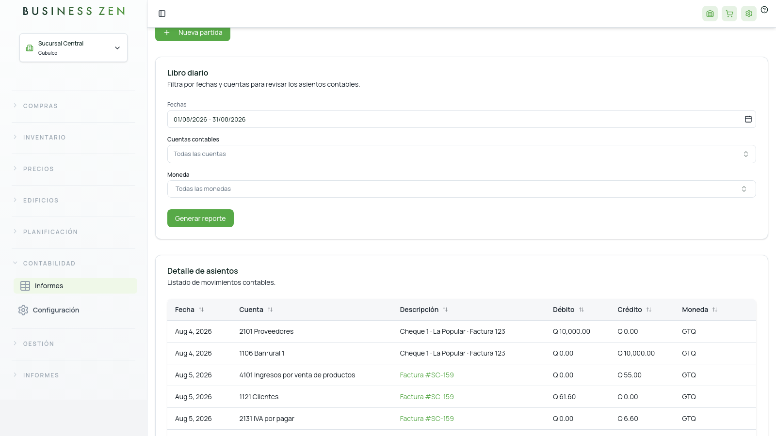This screenshot has width=776, height=436.
Task: Click the Sucursal Central building icon
Action: 30,48
